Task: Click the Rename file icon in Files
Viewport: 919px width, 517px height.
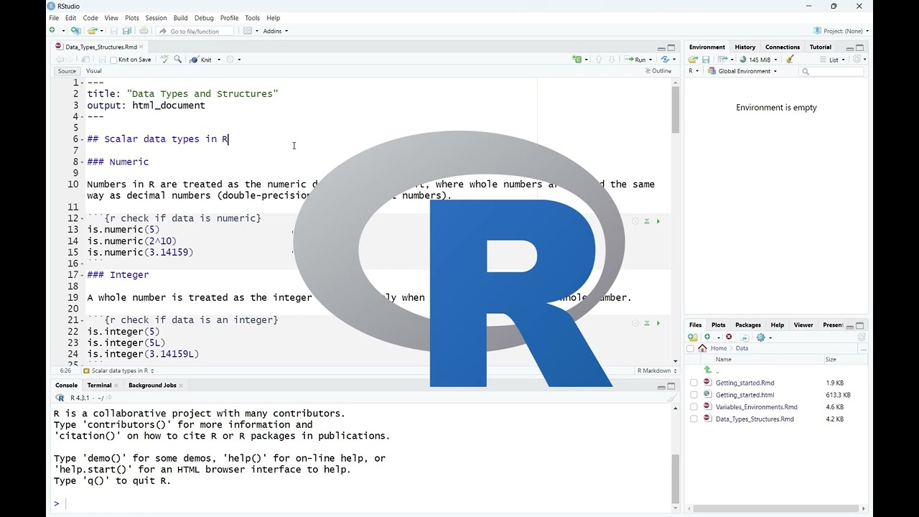Action: [x=745, y=337]
